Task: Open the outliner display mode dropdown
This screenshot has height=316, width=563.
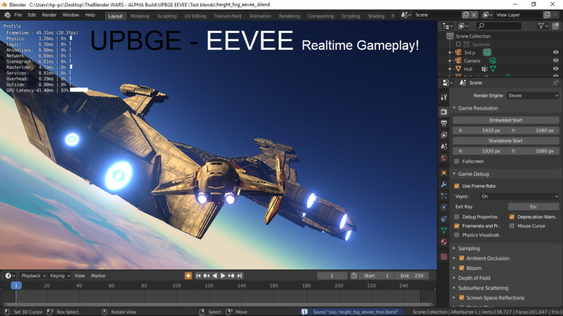Action: click(x=463, y=26)
